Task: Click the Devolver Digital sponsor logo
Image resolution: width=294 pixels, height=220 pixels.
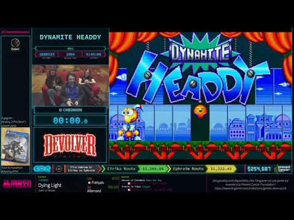Action: coord(70,145)
